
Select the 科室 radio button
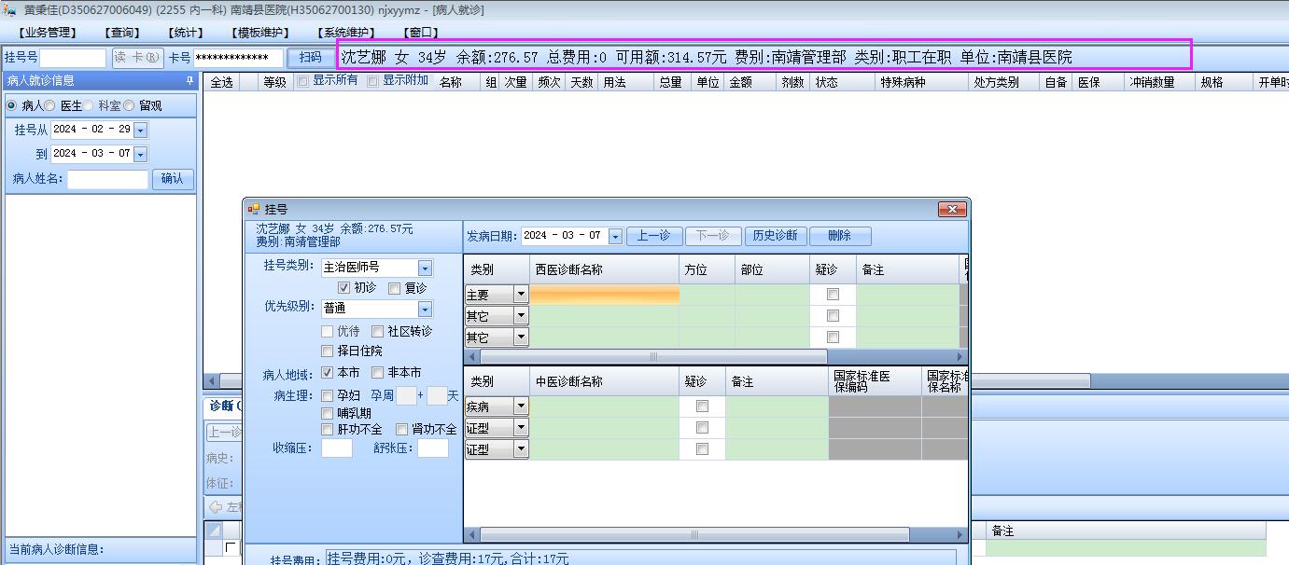pos(89,106)
